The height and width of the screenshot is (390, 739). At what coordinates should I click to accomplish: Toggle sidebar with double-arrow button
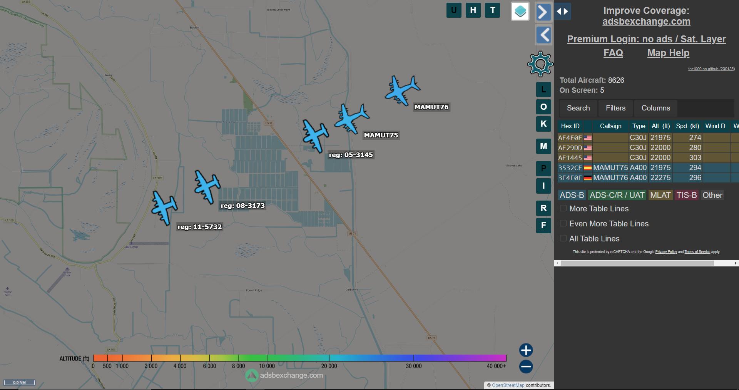tap(563, 12)
